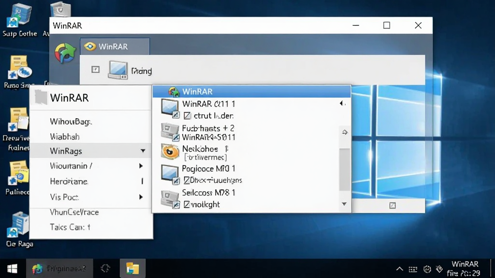Click the WinRAR taskbar app button
This screenshot has width=495, height=278.
(x=59, y=268)
